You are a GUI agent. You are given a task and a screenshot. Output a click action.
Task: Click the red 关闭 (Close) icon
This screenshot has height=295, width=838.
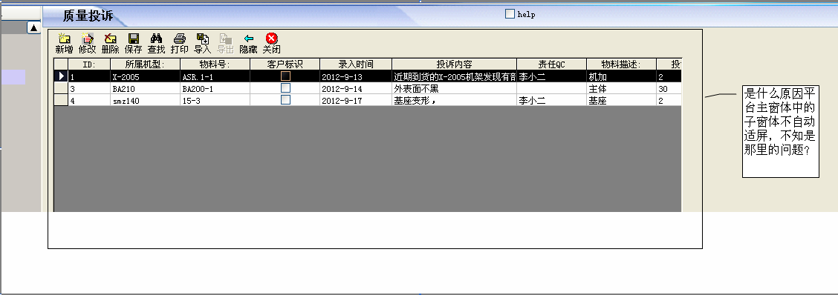point(271,39)
